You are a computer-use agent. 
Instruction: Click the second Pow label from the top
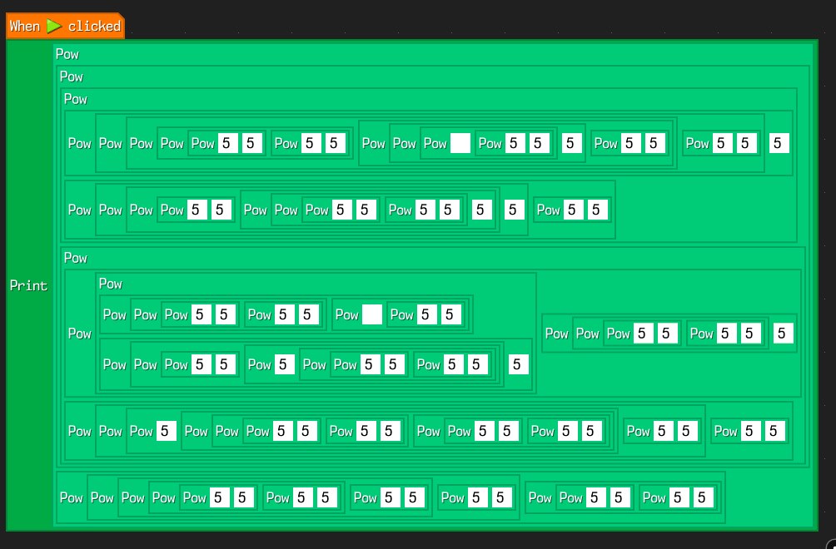[x=71, y=77]
